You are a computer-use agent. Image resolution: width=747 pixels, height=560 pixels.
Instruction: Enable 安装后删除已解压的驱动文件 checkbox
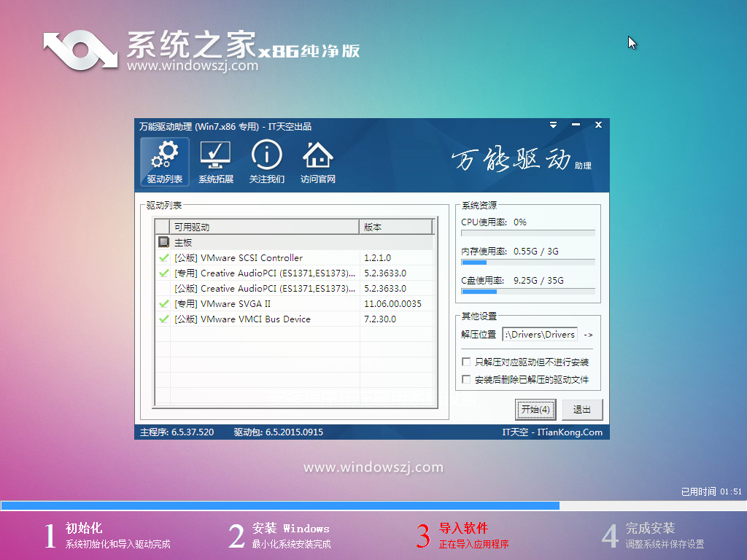click(x=466, y=379)
